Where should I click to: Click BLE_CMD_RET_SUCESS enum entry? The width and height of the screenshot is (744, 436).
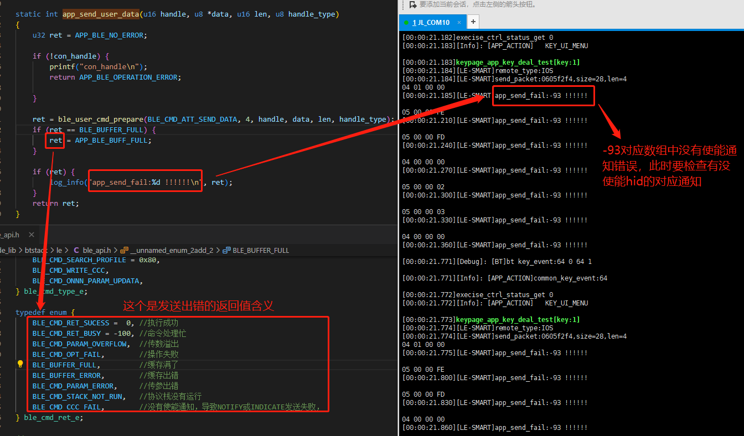[83, 323]
